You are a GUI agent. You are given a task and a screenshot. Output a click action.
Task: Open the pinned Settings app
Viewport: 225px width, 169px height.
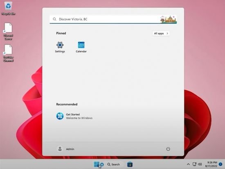(60, 47)
